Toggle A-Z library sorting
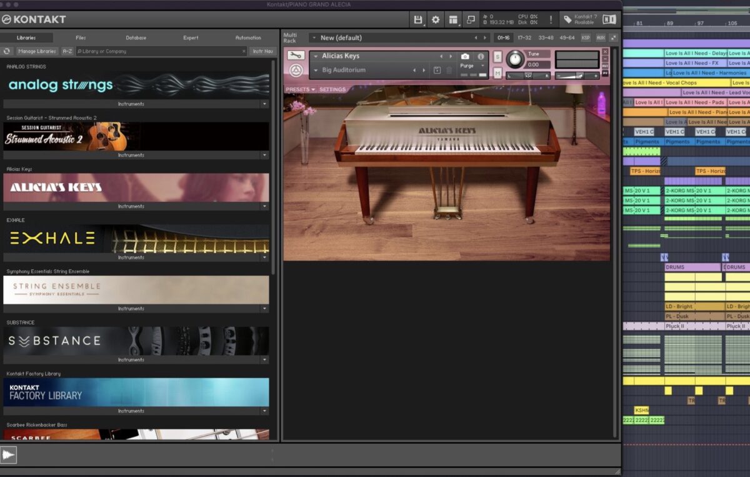Viewport: 750px width, 477px height. 67,51
